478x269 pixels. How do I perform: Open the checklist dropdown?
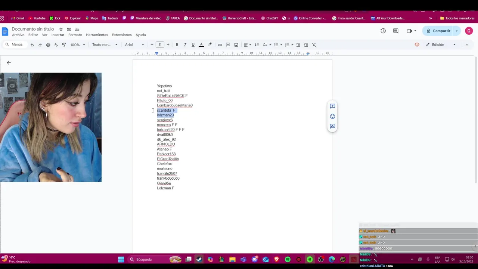(x=267, y=45)
